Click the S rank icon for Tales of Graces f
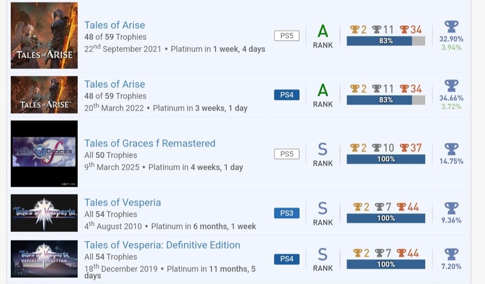 [323, 149]
